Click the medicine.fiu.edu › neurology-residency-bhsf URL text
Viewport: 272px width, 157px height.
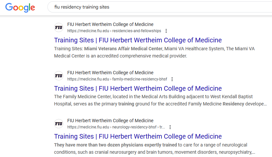(x=116, y=127)
